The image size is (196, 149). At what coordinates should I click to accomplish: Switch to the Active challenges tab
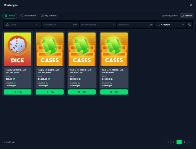point(10,16)
